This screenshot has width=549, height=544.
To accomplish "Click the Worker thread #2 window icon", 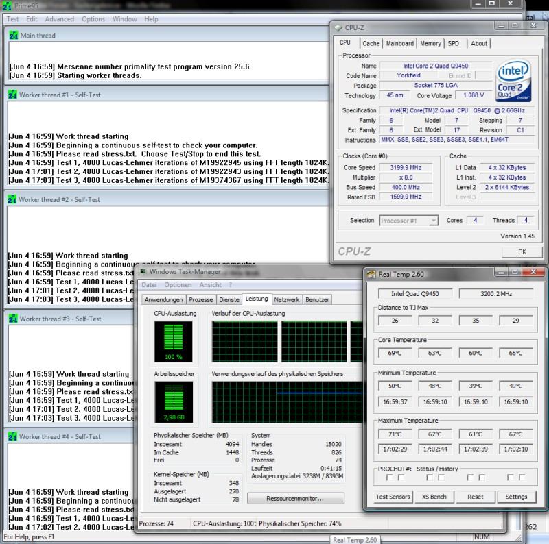I will (12, 199).
